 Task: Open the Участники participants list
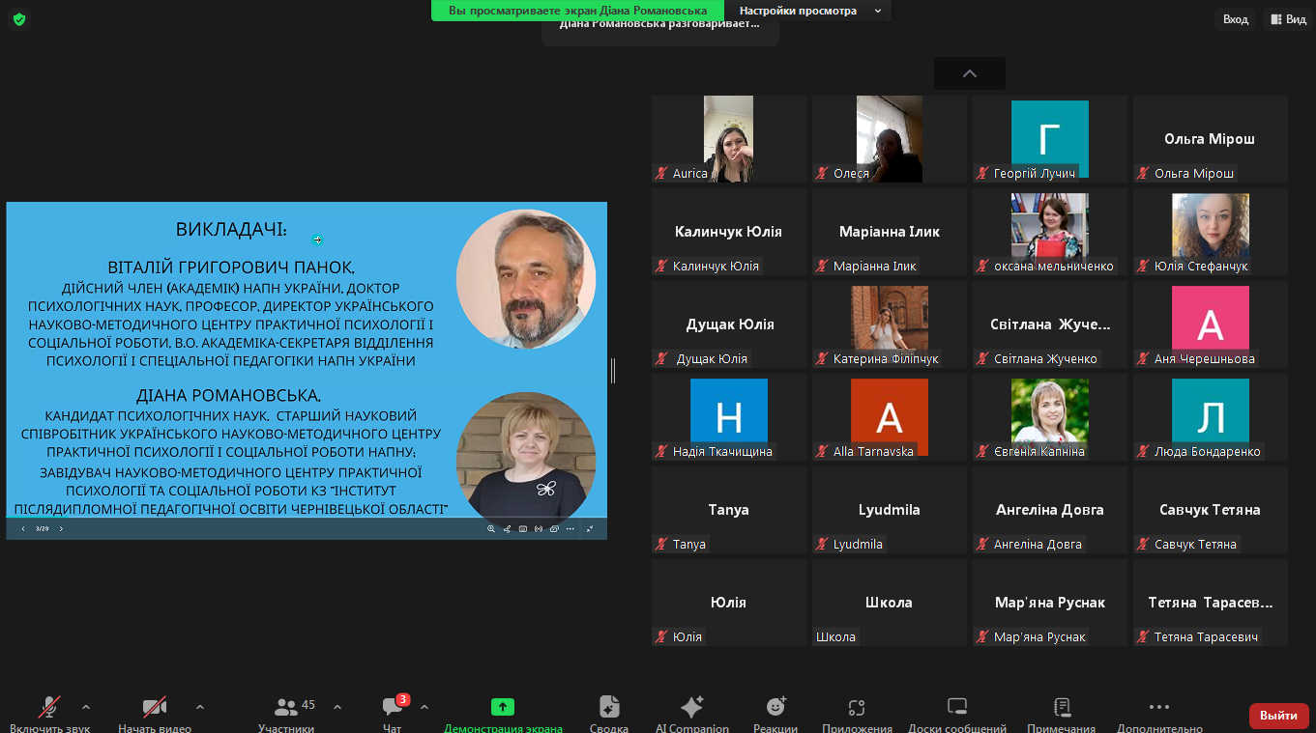pyautogui.click(x=286, y=708)
